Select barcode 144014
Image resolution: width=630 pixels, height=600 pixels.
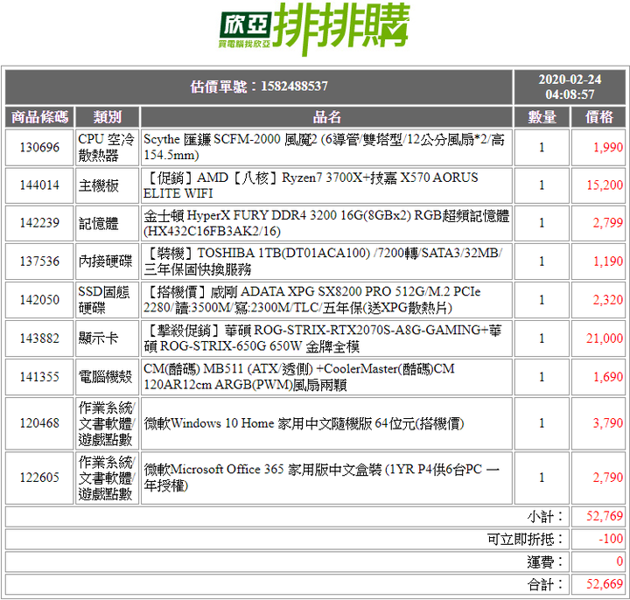pos(39,185)
